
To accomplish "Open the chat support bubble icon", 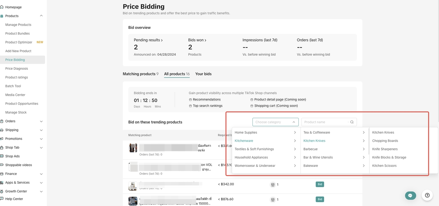I will click(410, 195).
